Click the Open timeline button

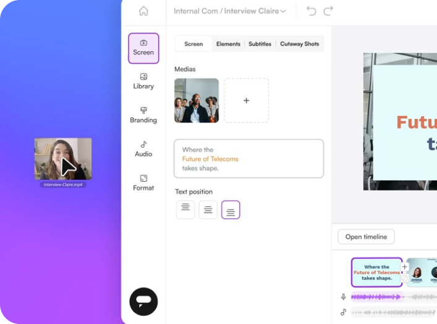[366, 237]
